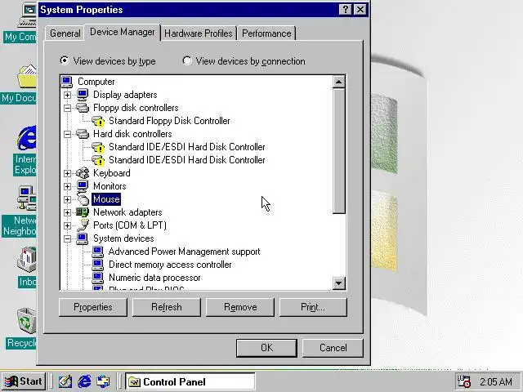Click the Control Panel taskbar button
This screenshot has height=392, width=523.
190,381
